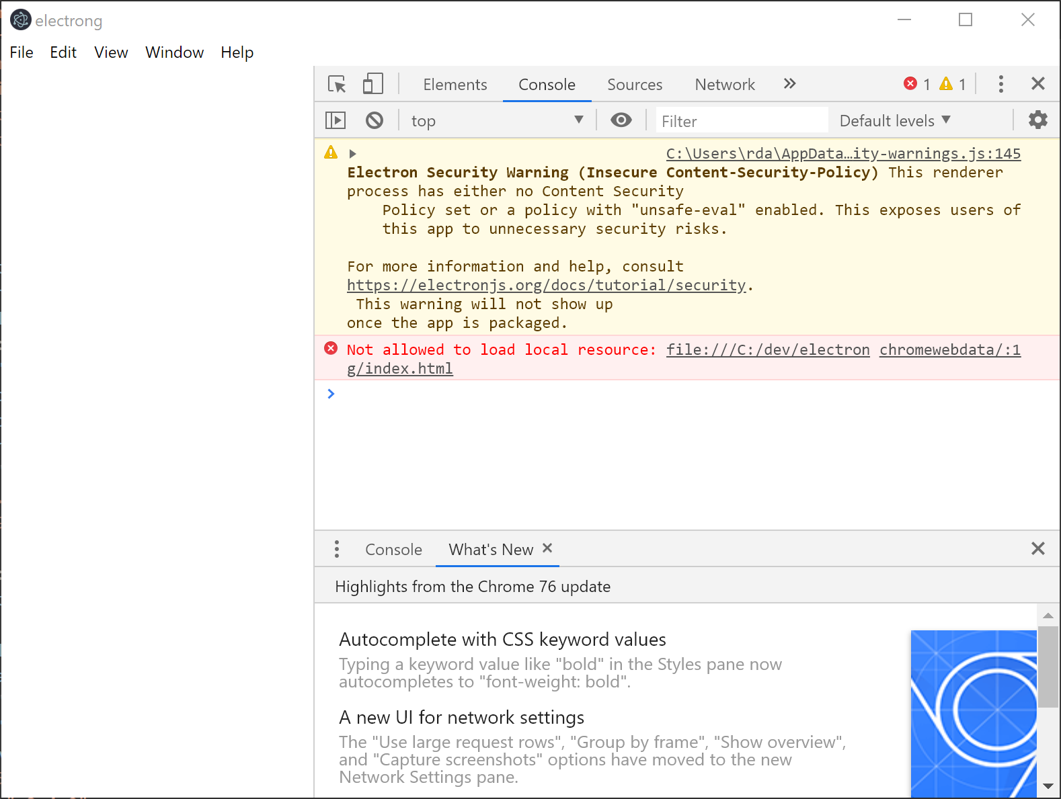Close the DevTools panel

point(1038,83)
